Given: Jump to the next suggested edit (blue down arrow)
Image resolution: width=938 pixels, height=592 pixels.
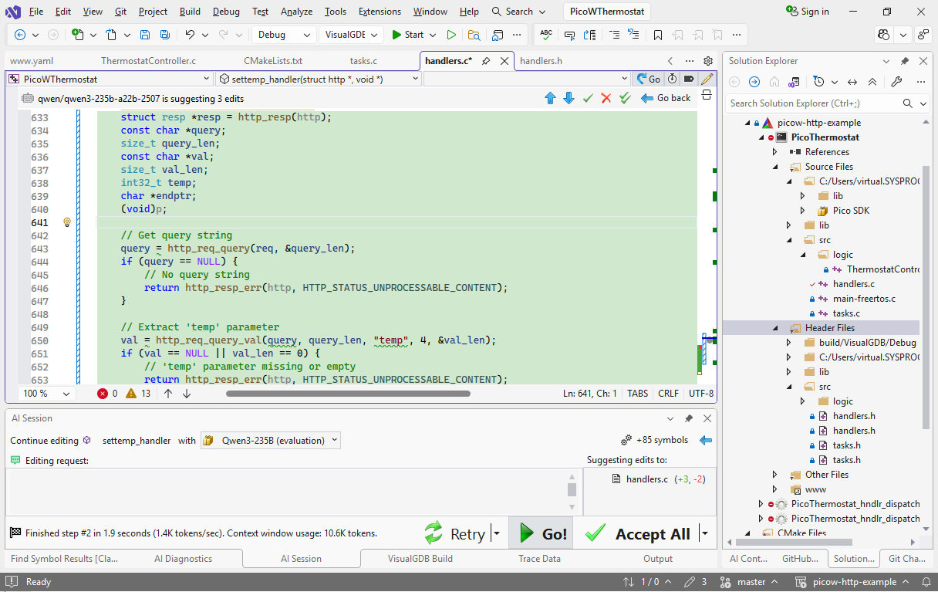Looking at the screenshot, I should 569,98.
